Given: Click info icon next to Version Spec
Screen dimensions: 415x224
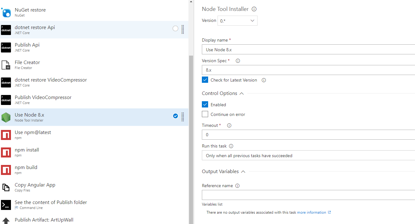Looking at the screenshot, I should [x=238, y=61].
